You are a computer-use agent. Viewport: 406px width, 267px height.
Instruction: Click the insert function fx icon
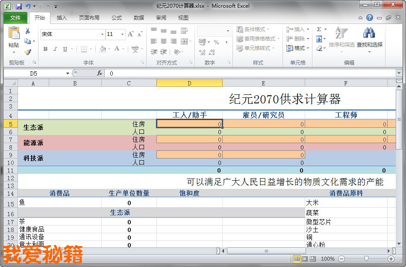100,73
